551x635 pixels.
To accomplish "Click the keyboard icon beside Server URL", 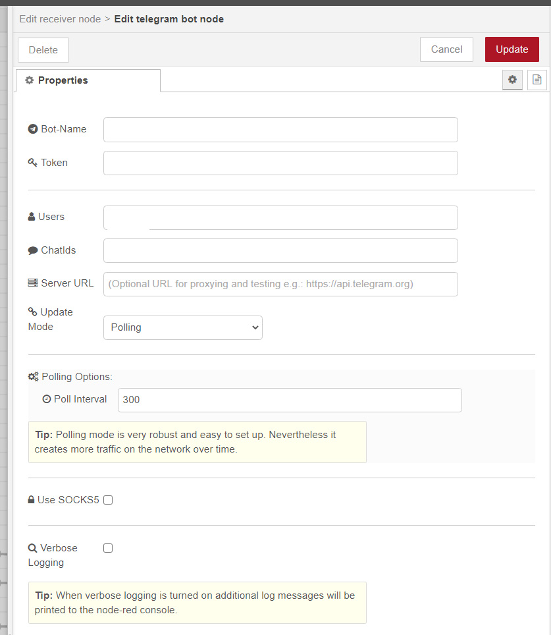I will point(32,283).
